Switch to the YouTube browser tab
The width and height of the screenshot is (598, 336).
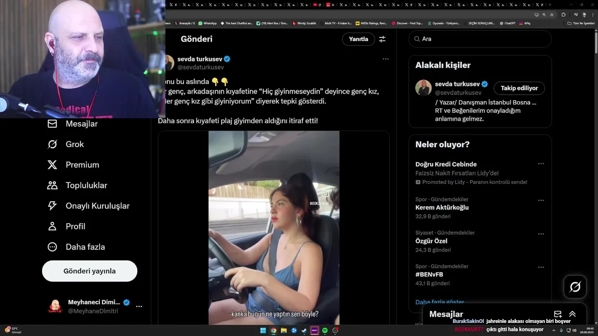coord(317,5)
